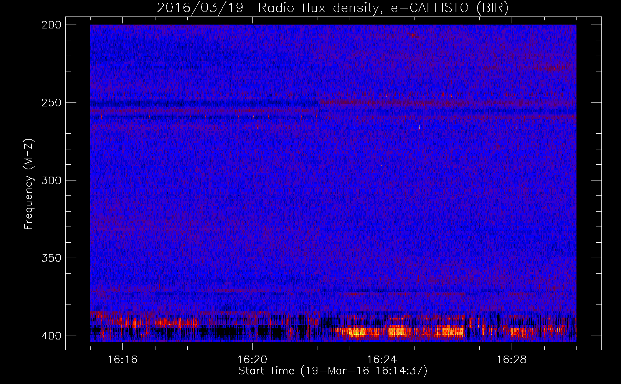Click the 16:20 time tick label

252,360
